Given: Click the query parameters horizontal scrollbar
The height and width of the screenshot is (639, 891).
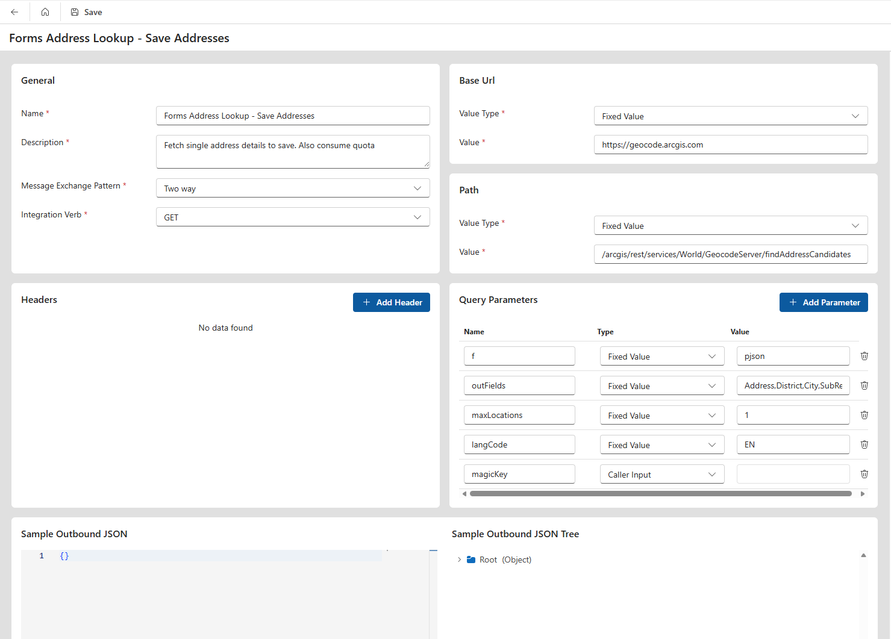Looking at the screenshot, I should [x=660, y=494].
